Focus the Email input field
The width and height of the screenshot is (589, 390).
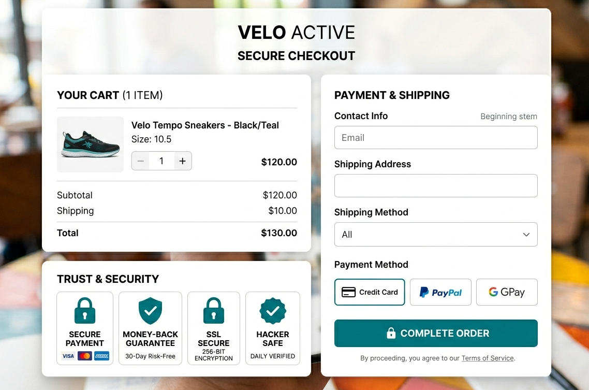point(436,138)
